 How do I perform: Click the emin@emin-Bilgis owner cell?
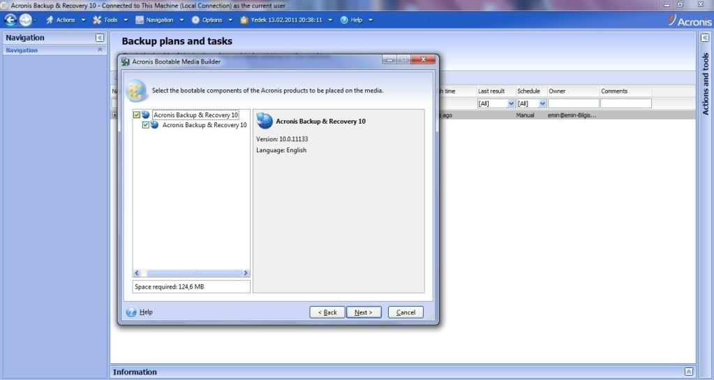572,115
